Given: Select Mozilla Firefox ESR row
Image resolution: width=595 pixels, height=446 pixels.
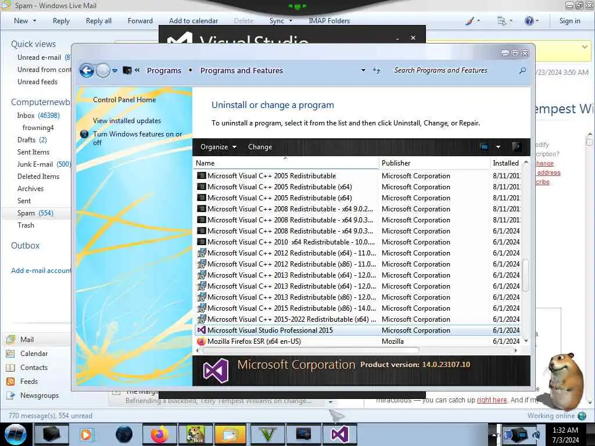Looking at the screenshot, I should click(357, 341).
